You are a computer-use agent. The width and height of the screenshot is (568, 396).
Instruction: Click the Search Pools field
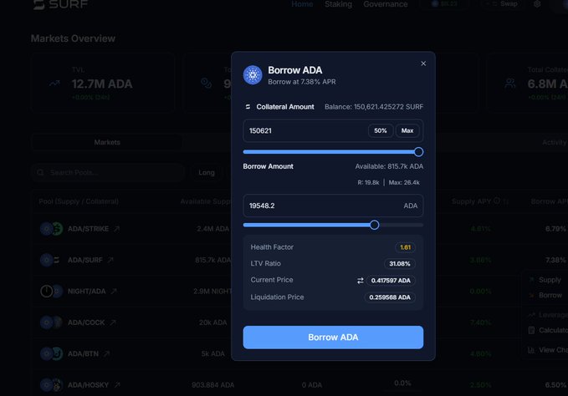pyautogui.click(x=108, y=172)
